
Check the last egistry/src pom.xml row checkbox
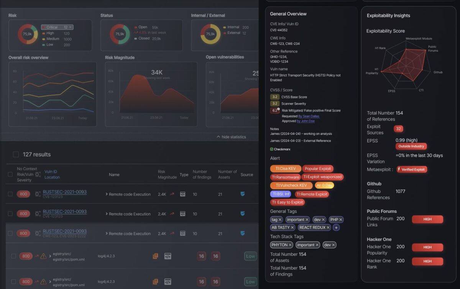pos(14,282)
